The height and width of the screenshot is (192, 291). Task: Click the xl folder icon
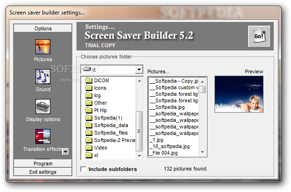click(89, 155)
